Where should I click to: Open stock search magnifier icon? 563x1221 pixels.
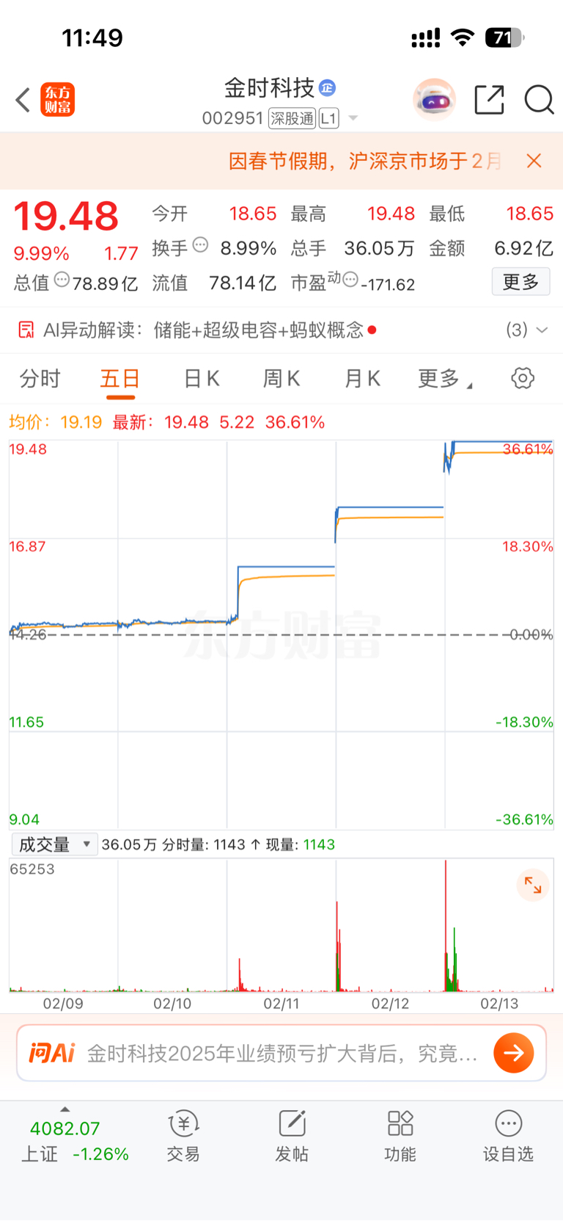click(x=539, y=100)
